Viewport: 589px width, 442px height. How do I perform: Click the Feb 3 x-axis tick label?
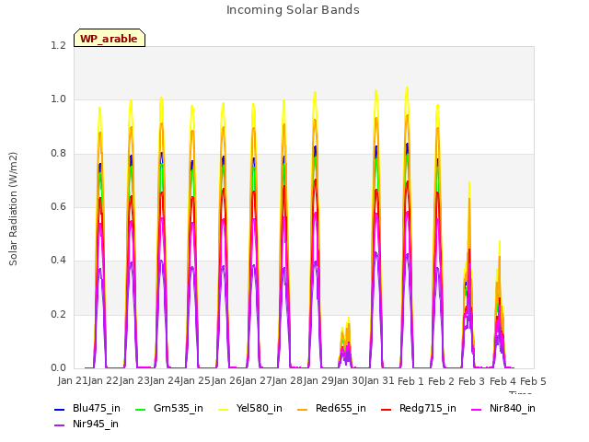pos(472,381)
